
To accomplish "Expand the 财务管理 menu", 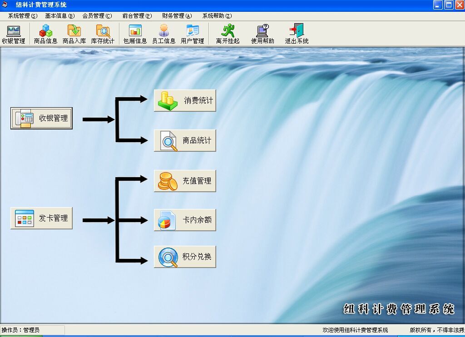I will (177, 16).
